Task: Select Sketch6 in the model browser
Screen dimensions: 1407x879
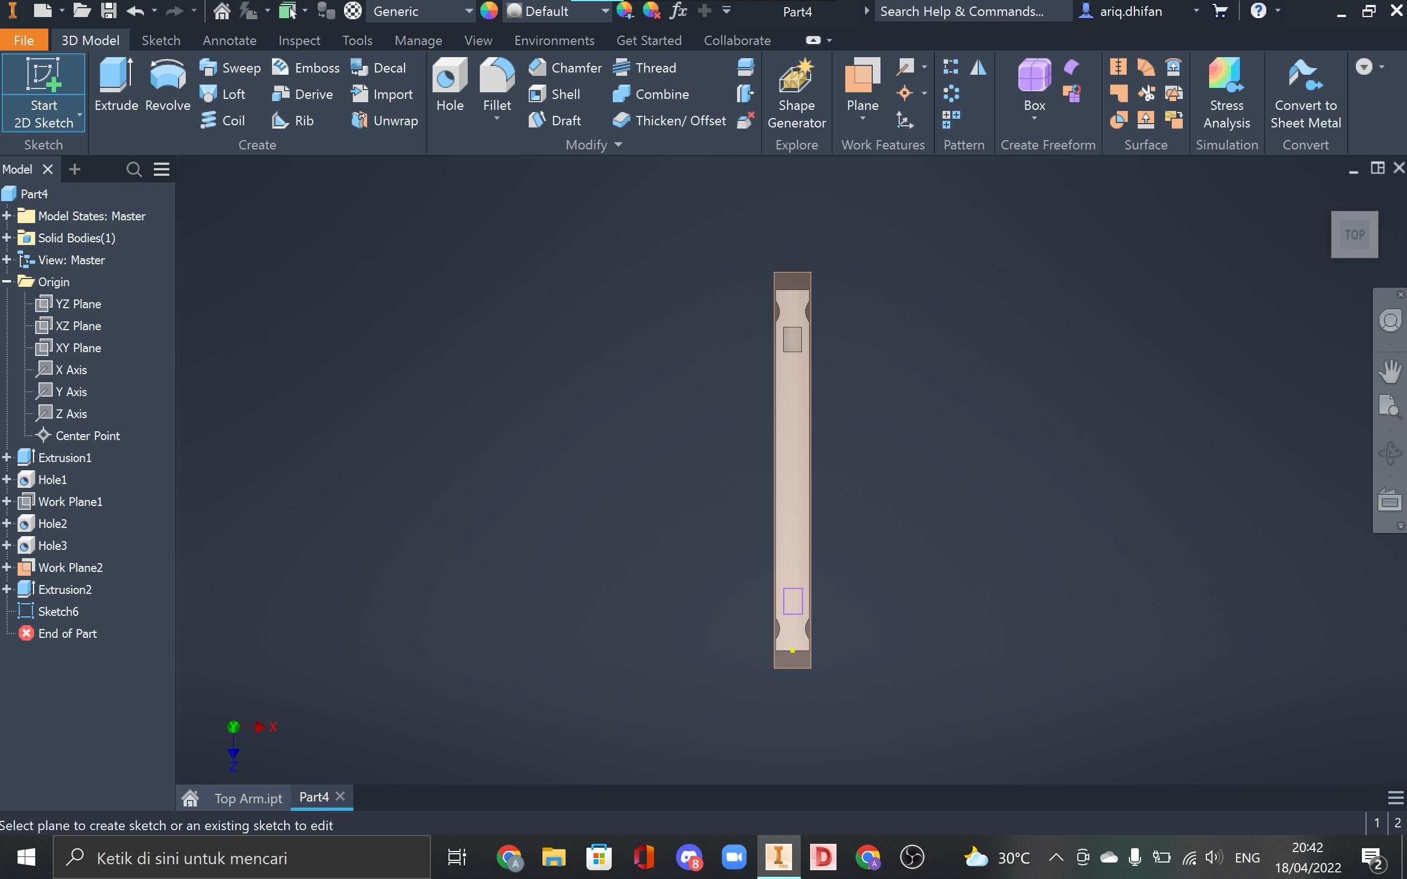Action: (x=58, y=611)
